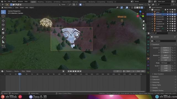The image size is (177, 99).
Task: Click the Location X value field
Action: (x=166, y=48)
